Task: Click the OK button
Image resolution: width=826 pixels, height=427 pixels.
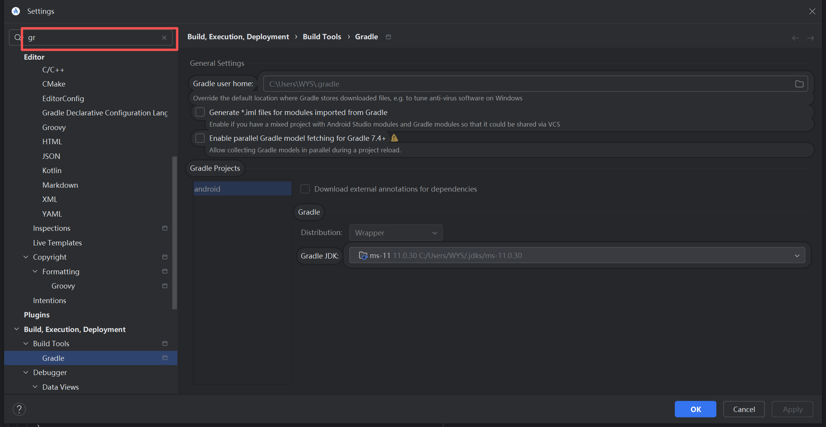Action: pos(695,409)
